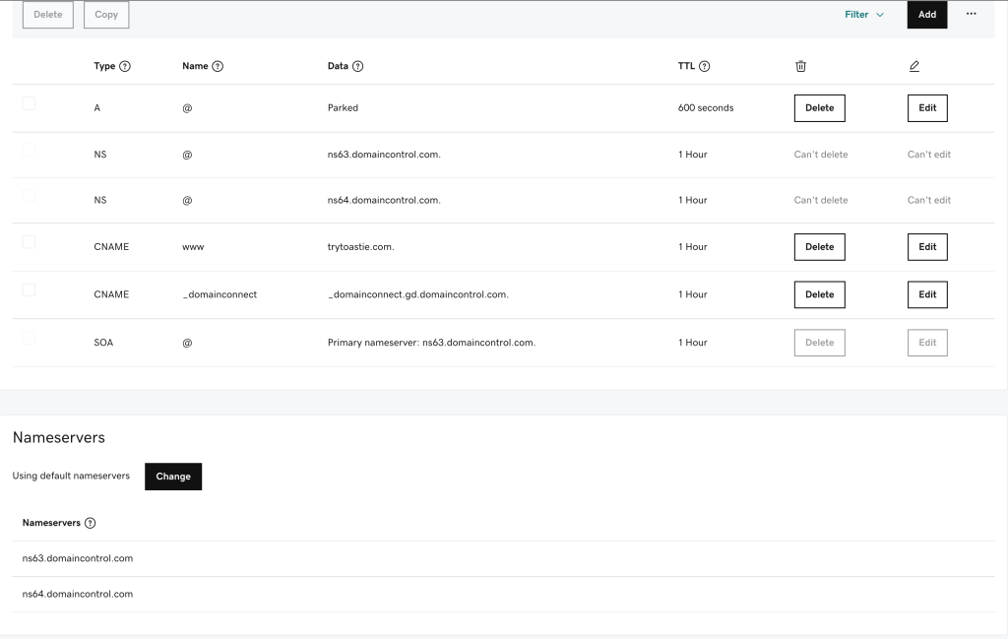
Task: Change the default nameservers
Action: pos(173,477)
